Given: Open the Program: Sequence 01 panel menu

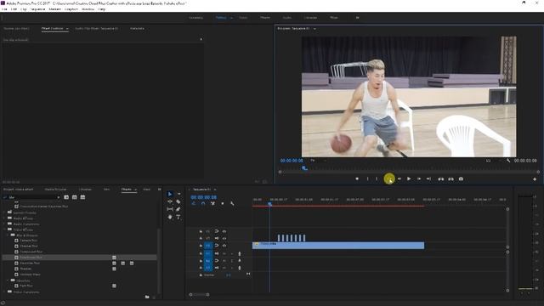Looking at the screenshot, I should [314, 29].
